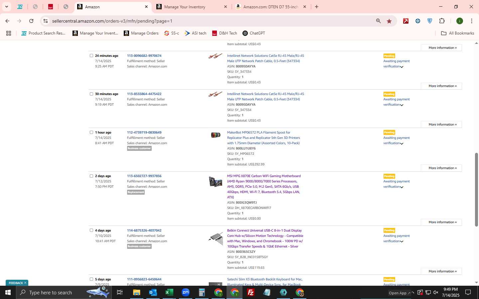This screenshot has width=479, height=299.
Task: Tick checkbox for order 112-4739719-0830649
Action: [x=91, y=132]
